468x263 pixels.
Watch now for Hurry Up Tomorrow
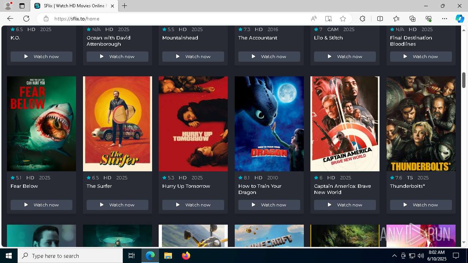click(193, 205)
